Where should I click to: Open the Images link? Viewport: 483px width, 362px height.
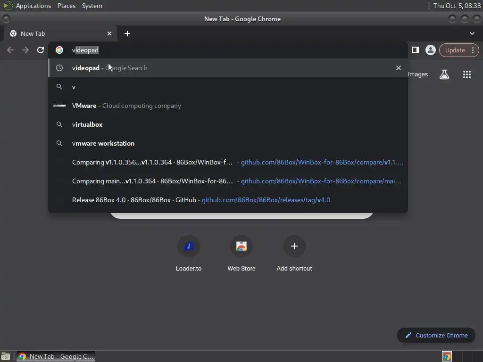tap(418, 74)
